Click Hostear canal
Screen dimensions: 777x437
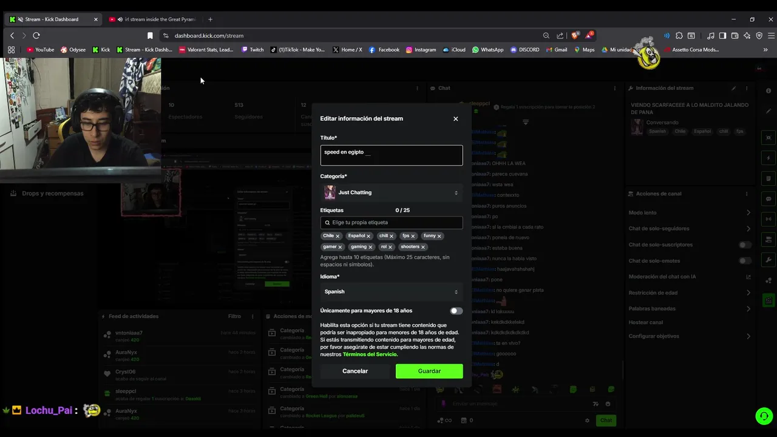point(646,322)
